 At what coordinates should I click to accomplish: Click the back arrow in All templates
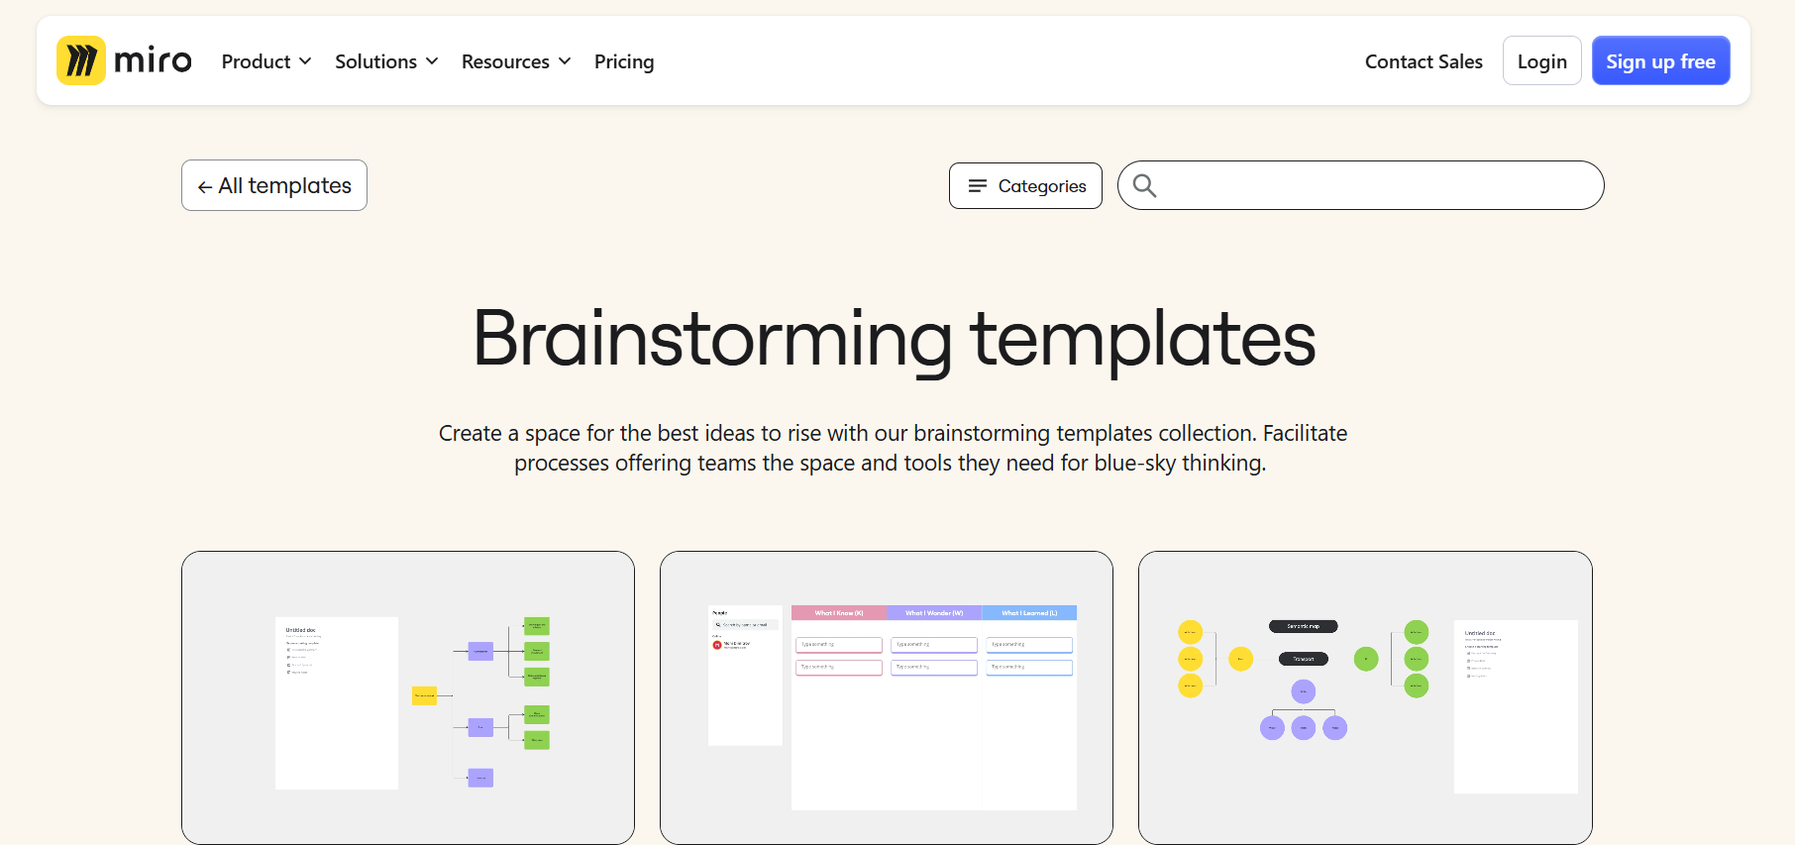(205, 187)
